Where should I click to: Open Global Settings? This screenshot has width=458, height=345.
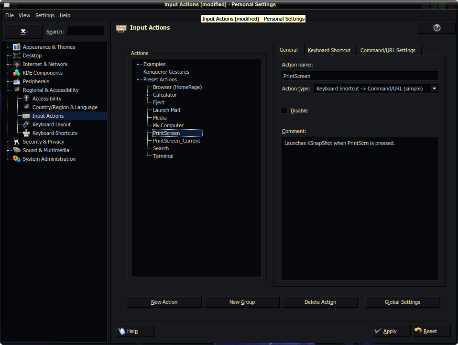point(403,302)
